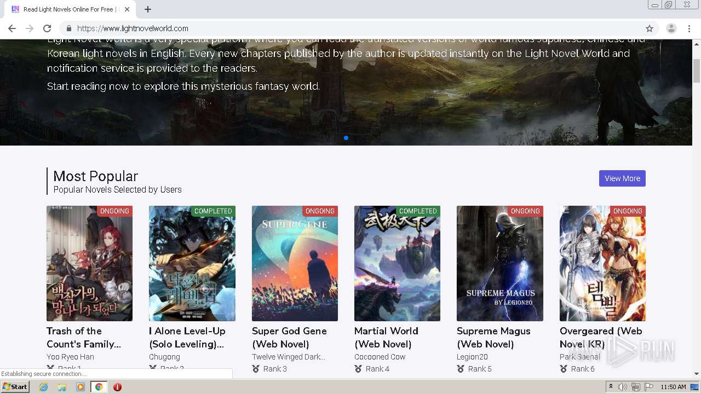Open I Alone Level-Up cover image
The image size is (701, 394).
[x=192, y=263]
